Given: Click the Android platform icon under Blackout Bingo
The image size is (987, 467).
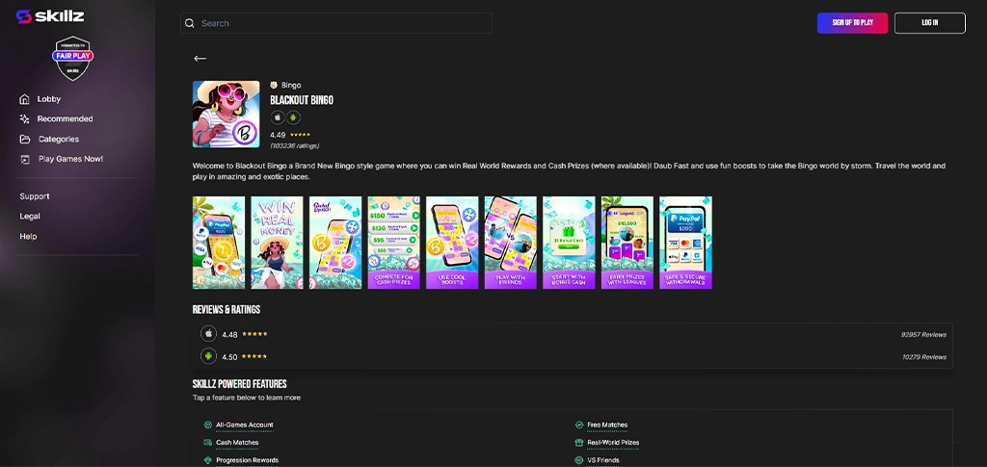Looking at the screenshot, I should coord(293,117).
